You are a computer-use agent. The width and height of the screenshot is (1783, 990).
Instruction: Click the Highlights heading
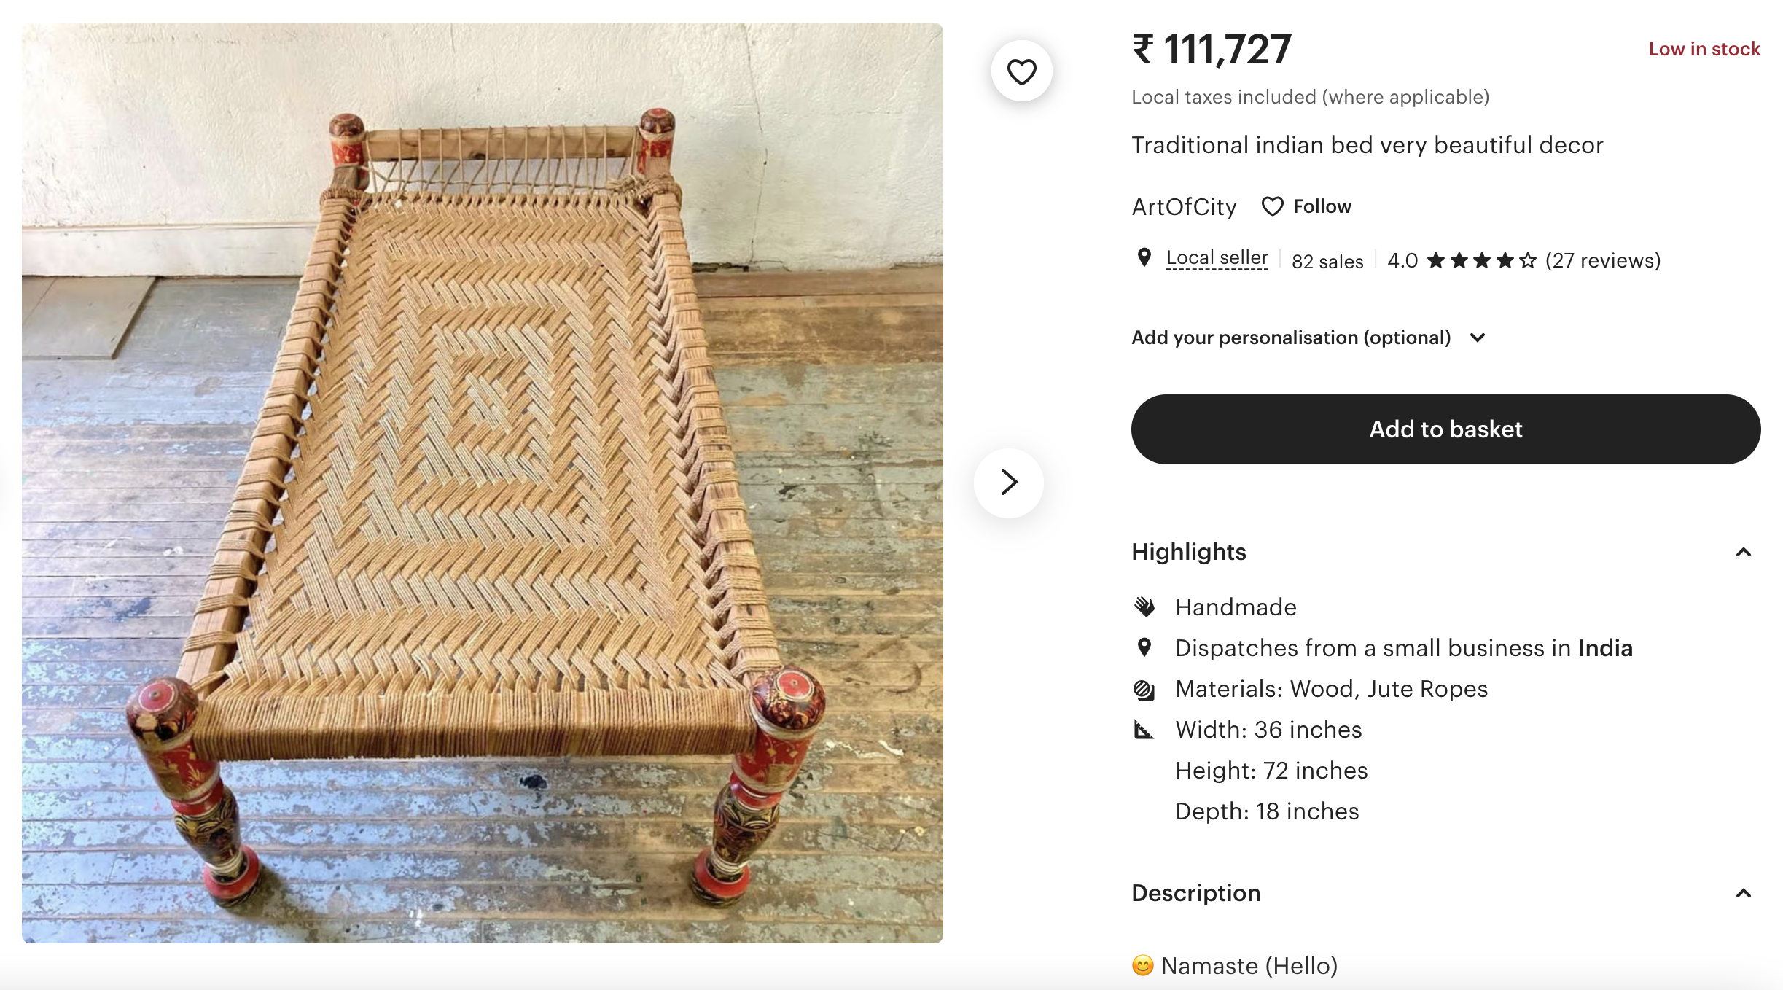(1189, 552)
